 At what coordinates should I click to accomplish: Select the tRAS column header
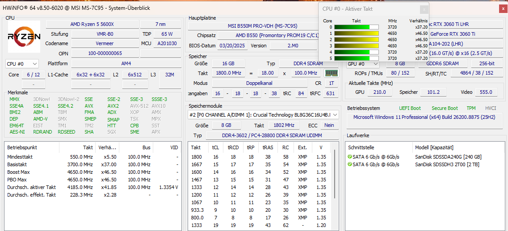pyautogui.click(x=268, y=147)
